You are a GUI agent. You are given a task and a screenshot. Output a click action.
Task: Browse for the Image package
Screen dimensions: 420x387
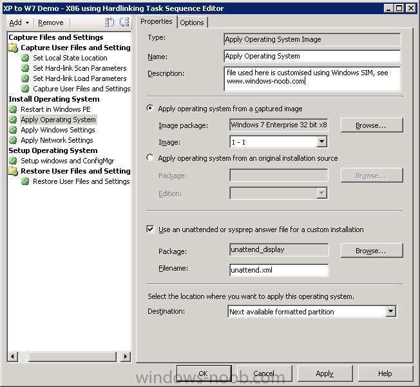[x=372, y=125]
